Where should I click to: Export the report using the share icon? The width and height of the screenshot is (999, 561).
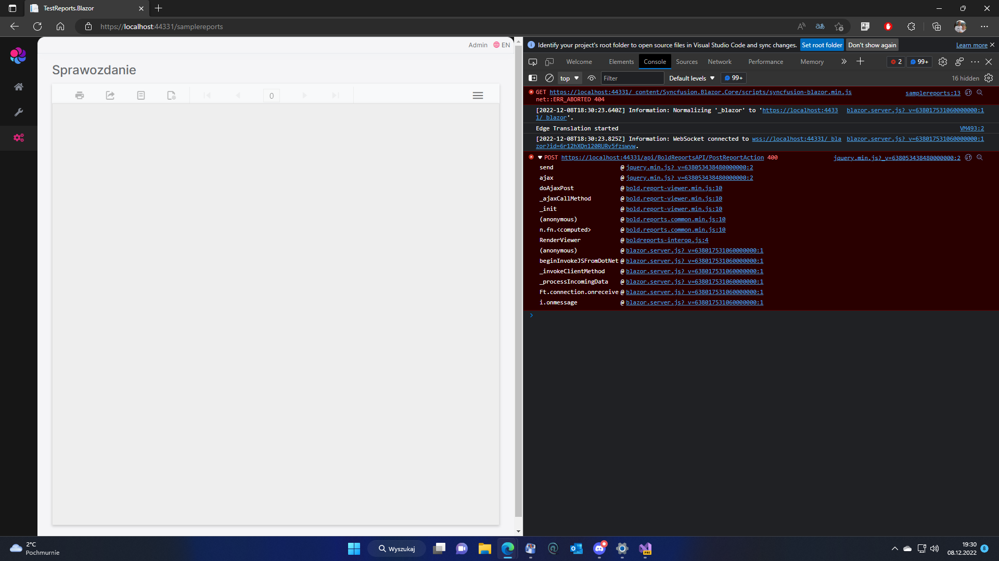click(x=110, y=95)
